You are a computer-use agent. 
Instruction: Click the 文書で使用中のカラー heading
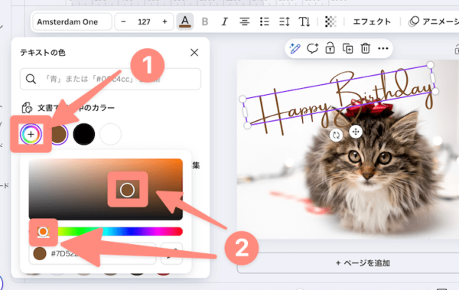76,108
